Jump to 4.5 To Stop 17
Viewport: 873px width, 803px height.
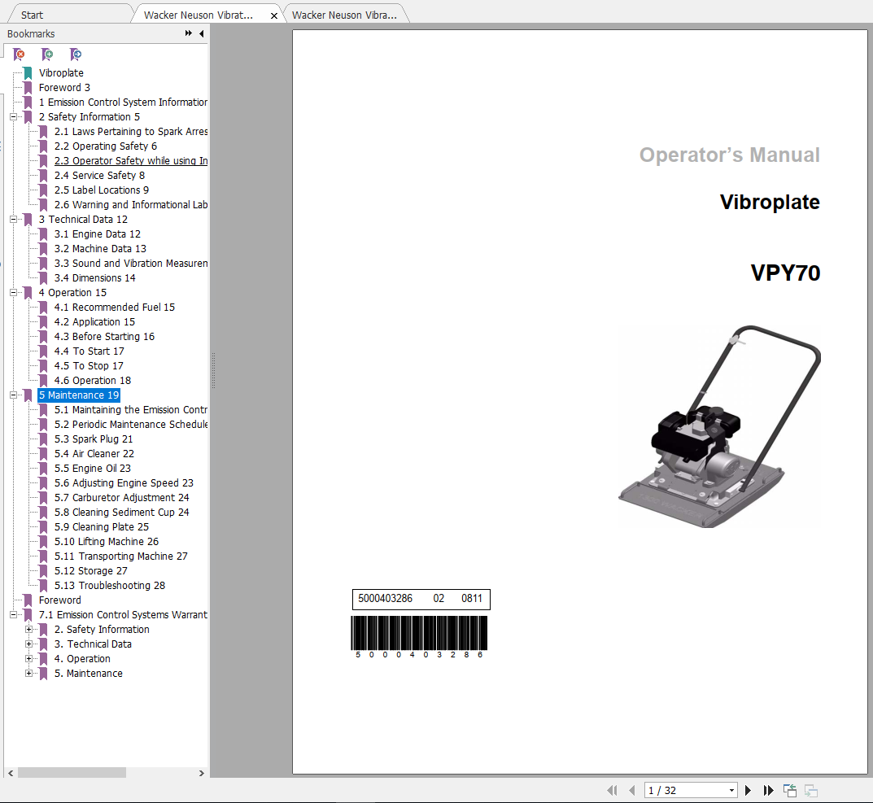(89, 366)
